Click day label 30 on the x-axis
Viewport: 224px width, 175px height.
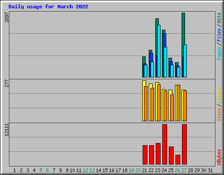coord(203,170)
